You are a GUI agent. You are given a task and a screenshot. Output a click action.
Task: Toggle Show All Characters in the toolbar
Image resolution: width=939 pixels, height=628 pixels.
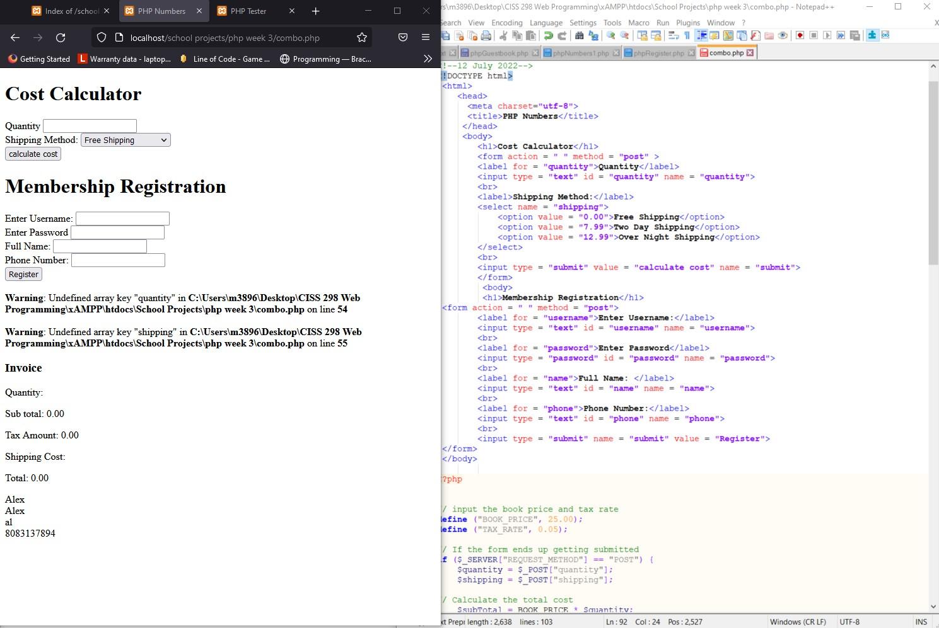(x=687, y=36)
